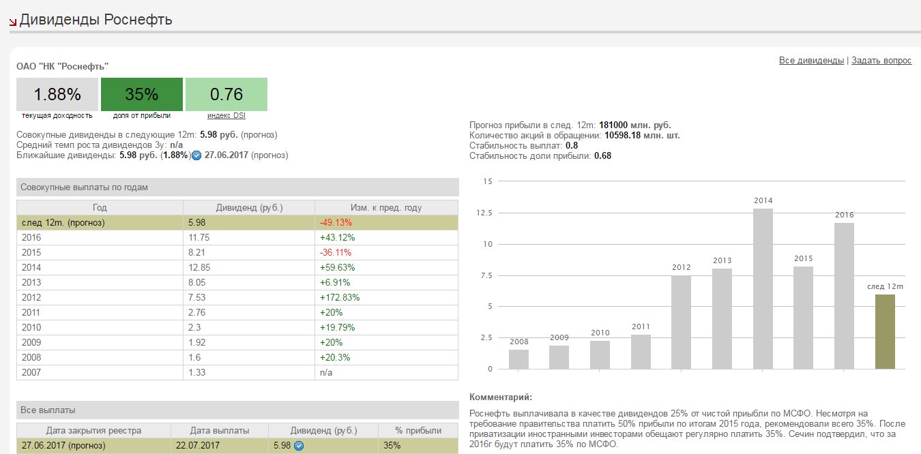Viewport: 921px width, 454px height.
Task: Click the 8.21 dividend value
Action: click(196, 252)
